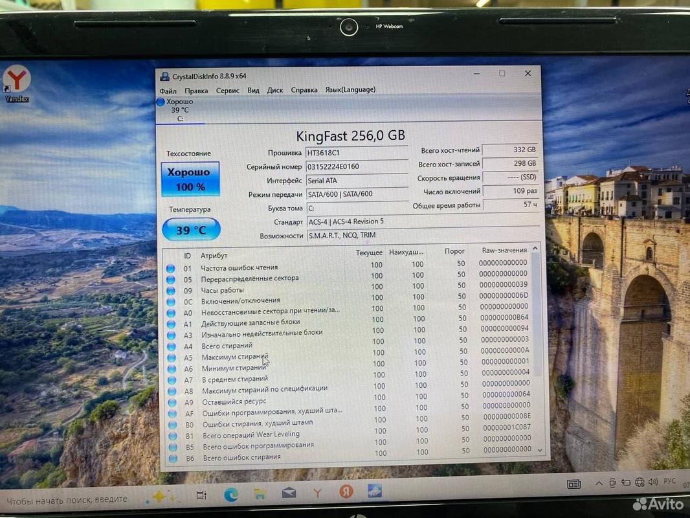Open Task View on the taskbar
Image resolution: width=690 pixels, height=518 pixels.
[x=201, y=496]
